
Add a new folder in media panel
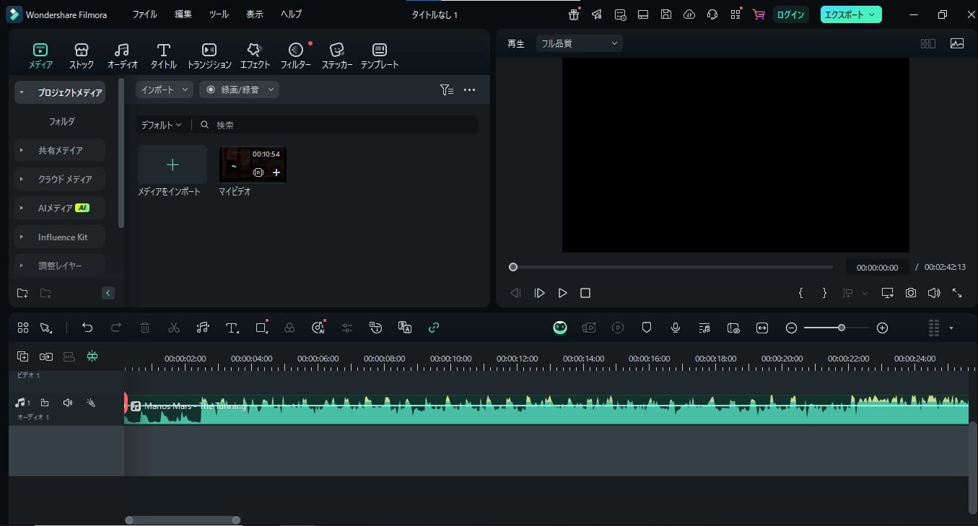[22, 293]
